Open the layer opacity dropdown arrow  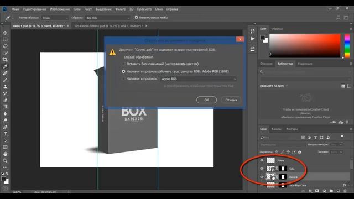coord(341,145)
